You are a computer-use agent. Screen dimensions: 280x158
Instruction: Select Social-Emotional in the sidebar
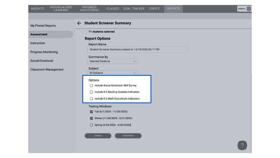coord(42,61)
